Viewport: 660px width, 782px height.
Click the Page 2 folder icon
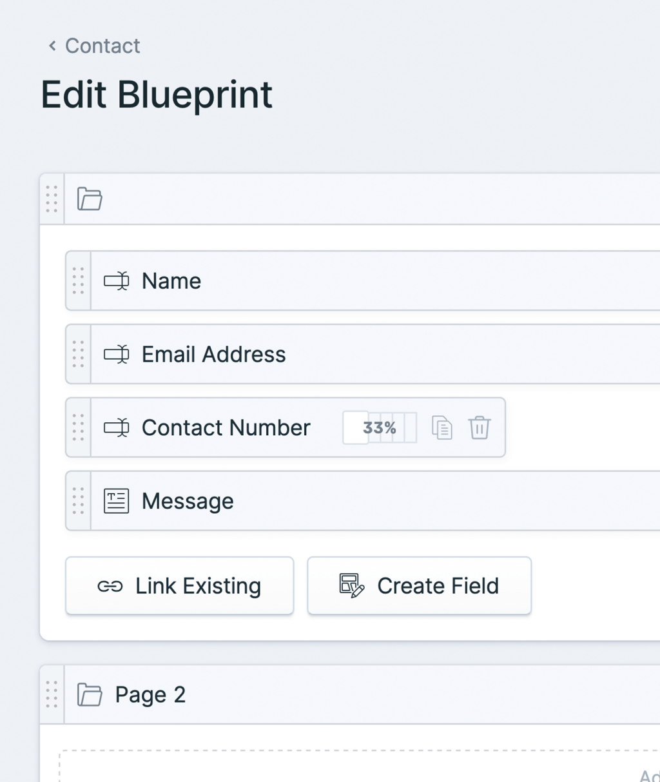(x=90, y=695)
